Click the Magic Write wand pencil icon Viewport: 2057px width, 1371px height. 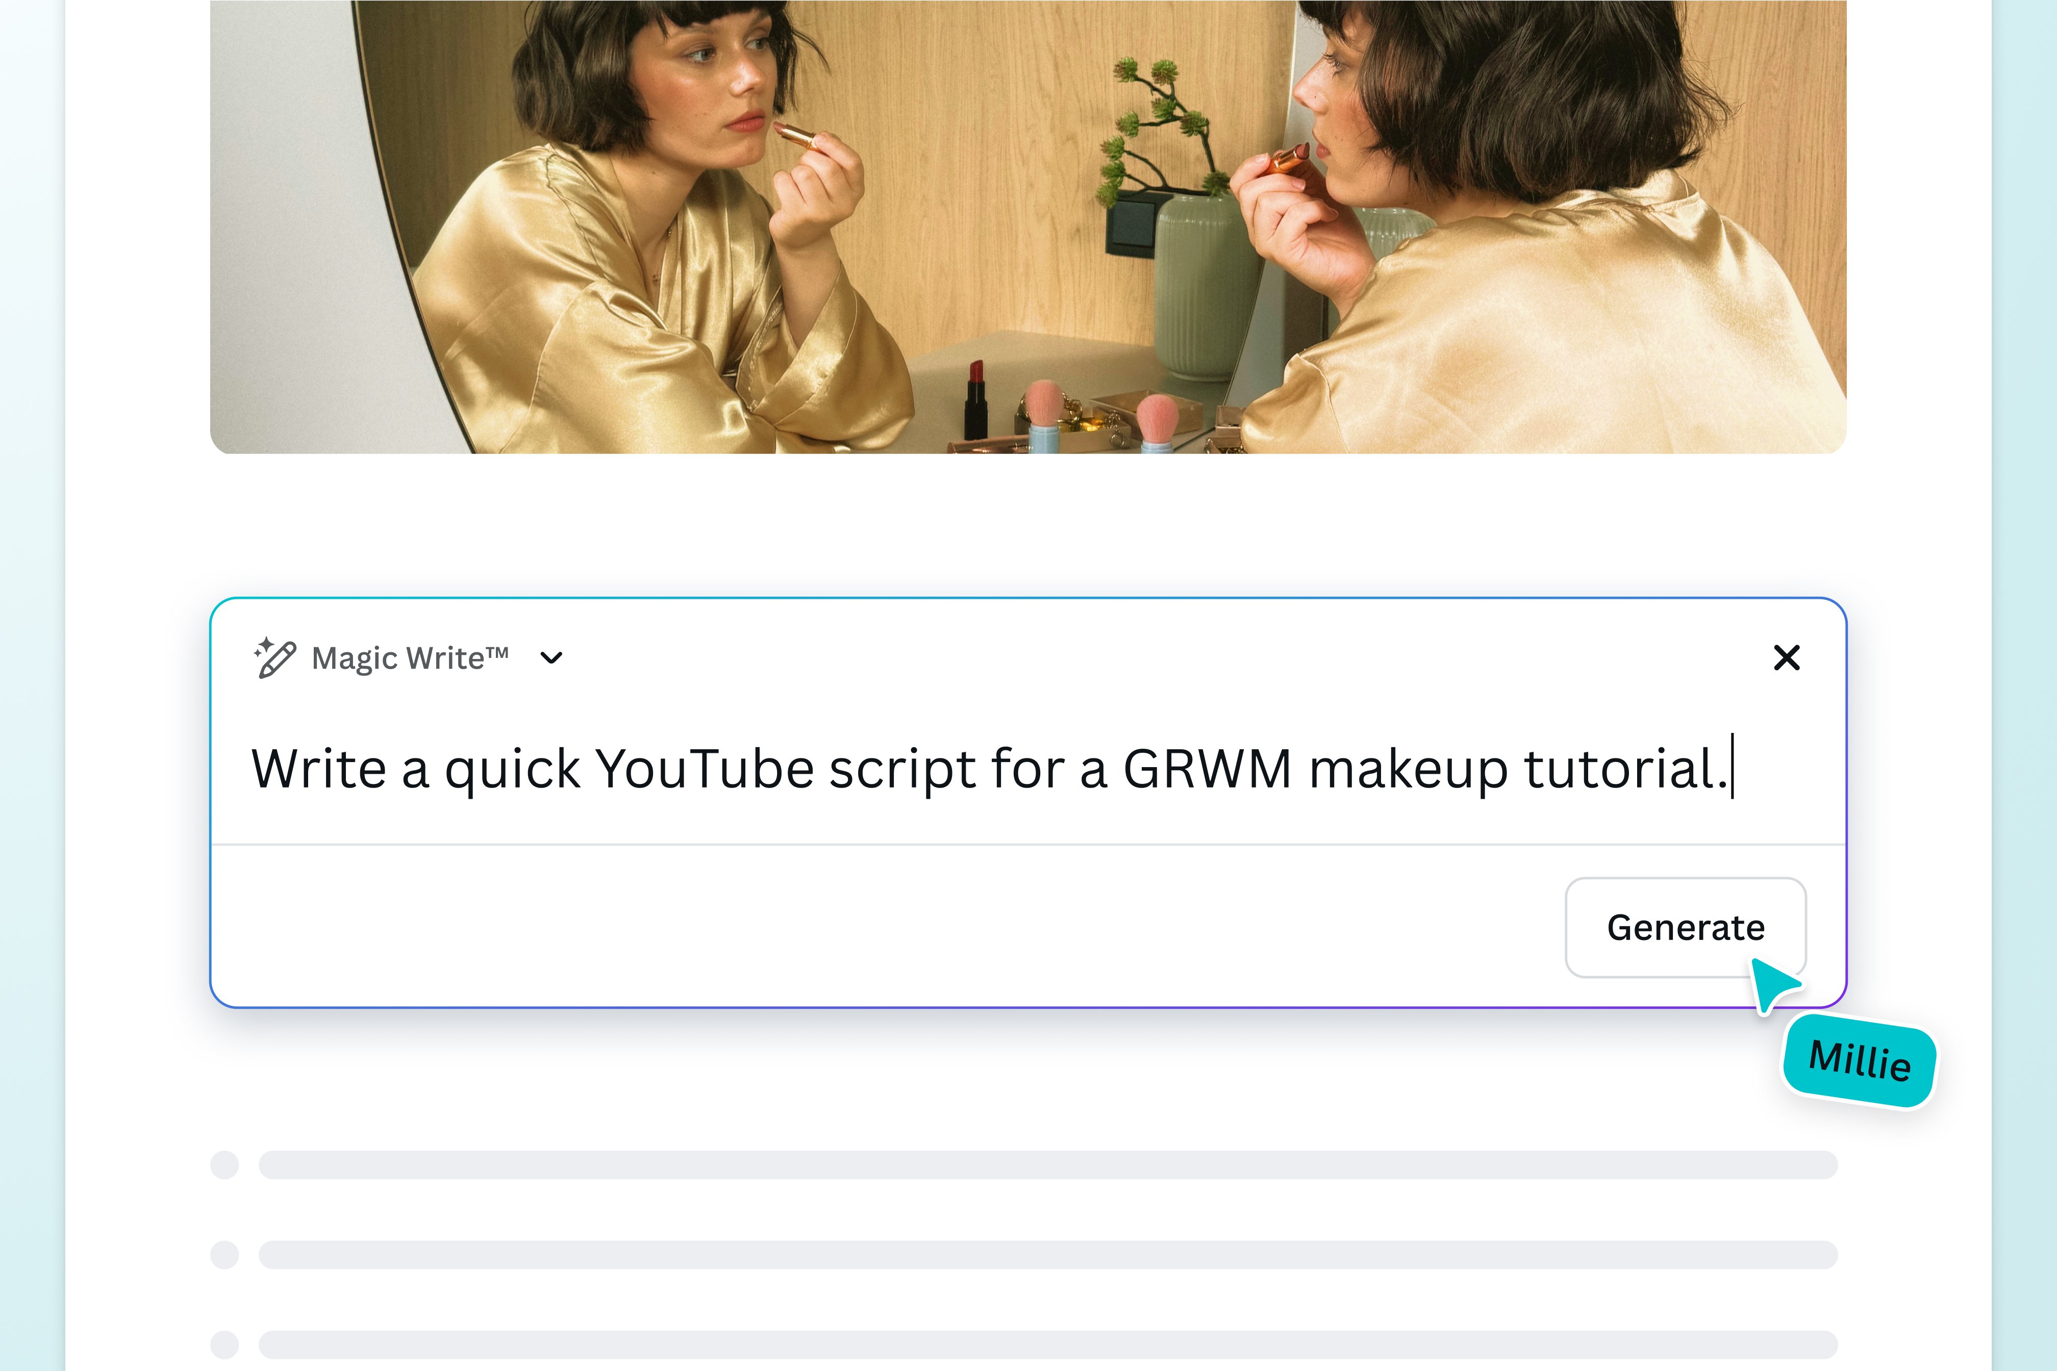[274, 657]
